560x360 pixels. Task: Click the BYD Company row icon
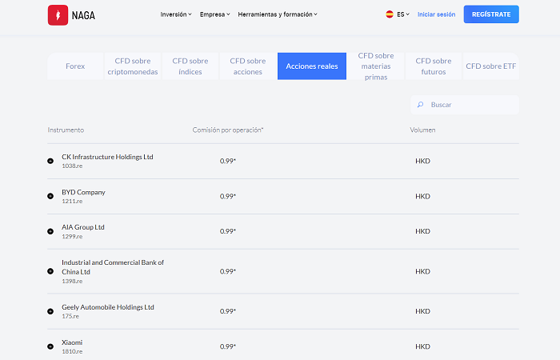point(50,196)
